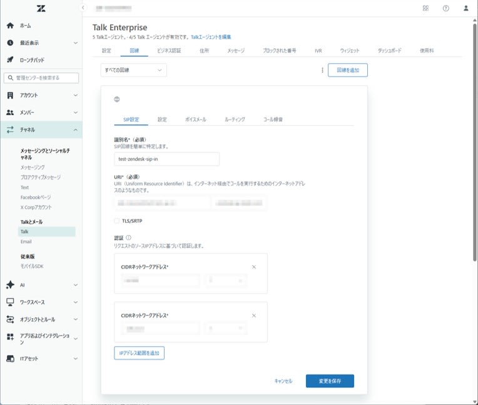Click the AI sparkle icon
The image size is (478, 405).
point(10,285)
